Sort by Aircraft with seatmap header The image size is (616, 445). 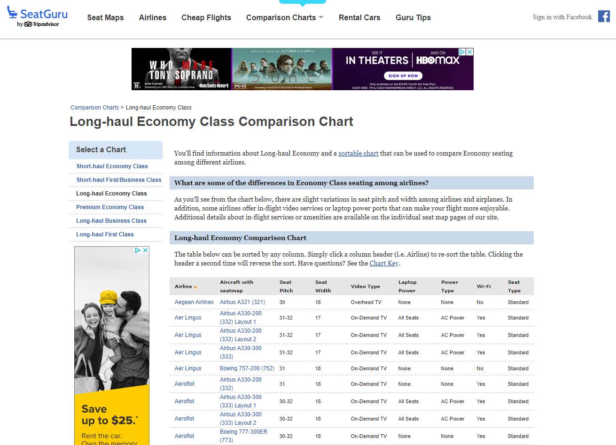pyautogui.click(x=236, y=286)
